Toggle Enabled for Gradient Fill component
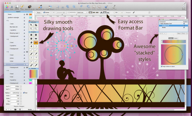 (184, 26)
